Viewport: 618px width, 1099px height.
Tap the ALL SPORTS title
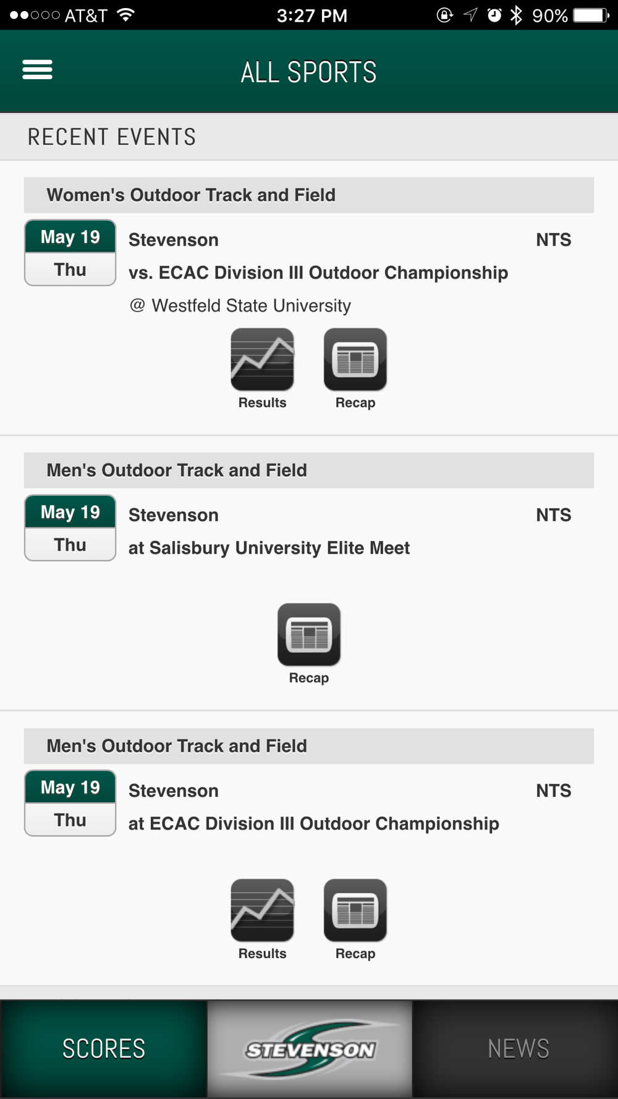click(308, 72)
